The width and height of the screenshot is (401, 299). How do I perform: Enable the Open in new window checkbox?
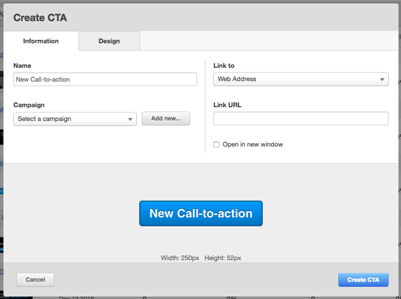217,145
